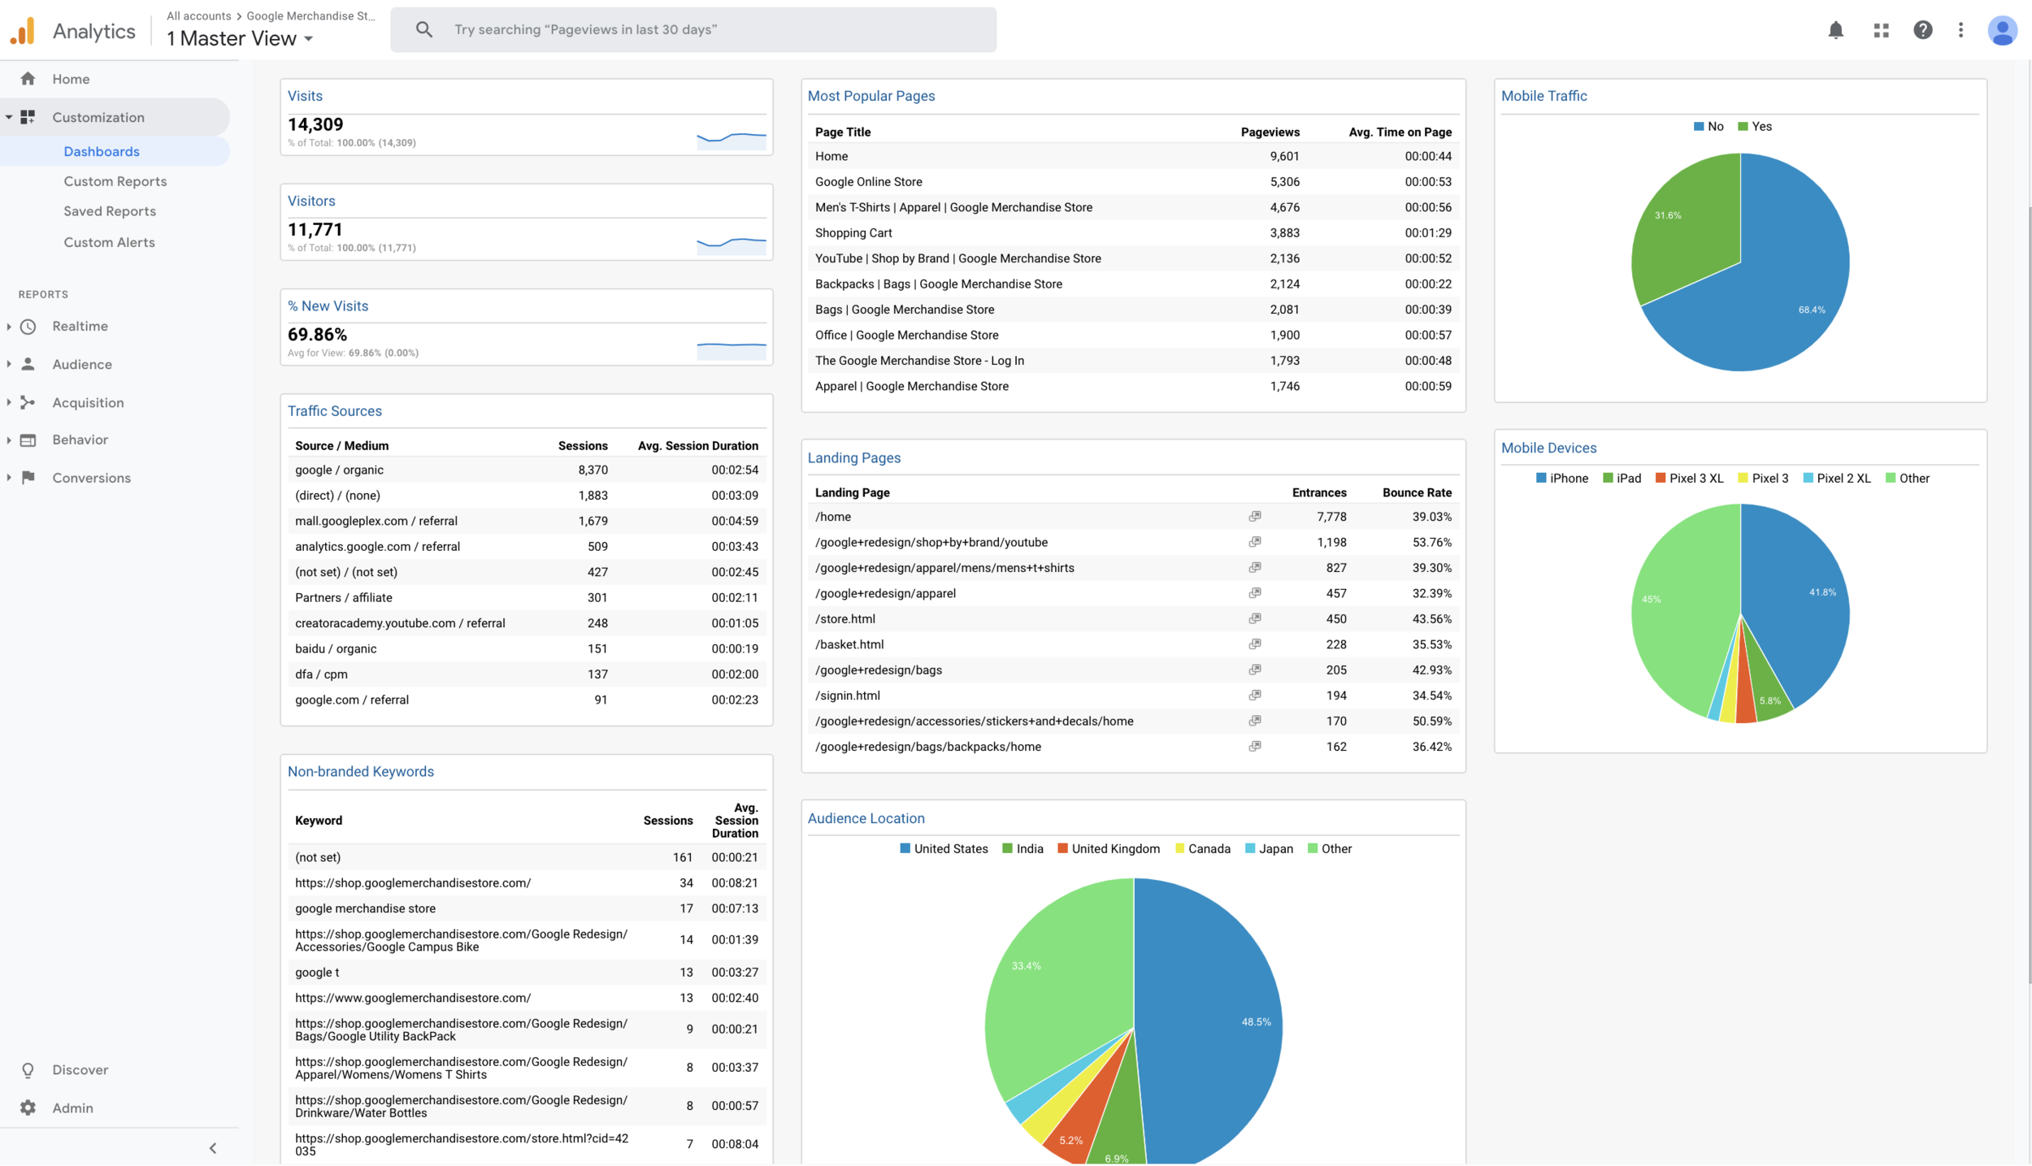The width and height of the screenshot is (2032, 1166).
Task: Click the Most Popular Pages title link
Action: point(871,96)
